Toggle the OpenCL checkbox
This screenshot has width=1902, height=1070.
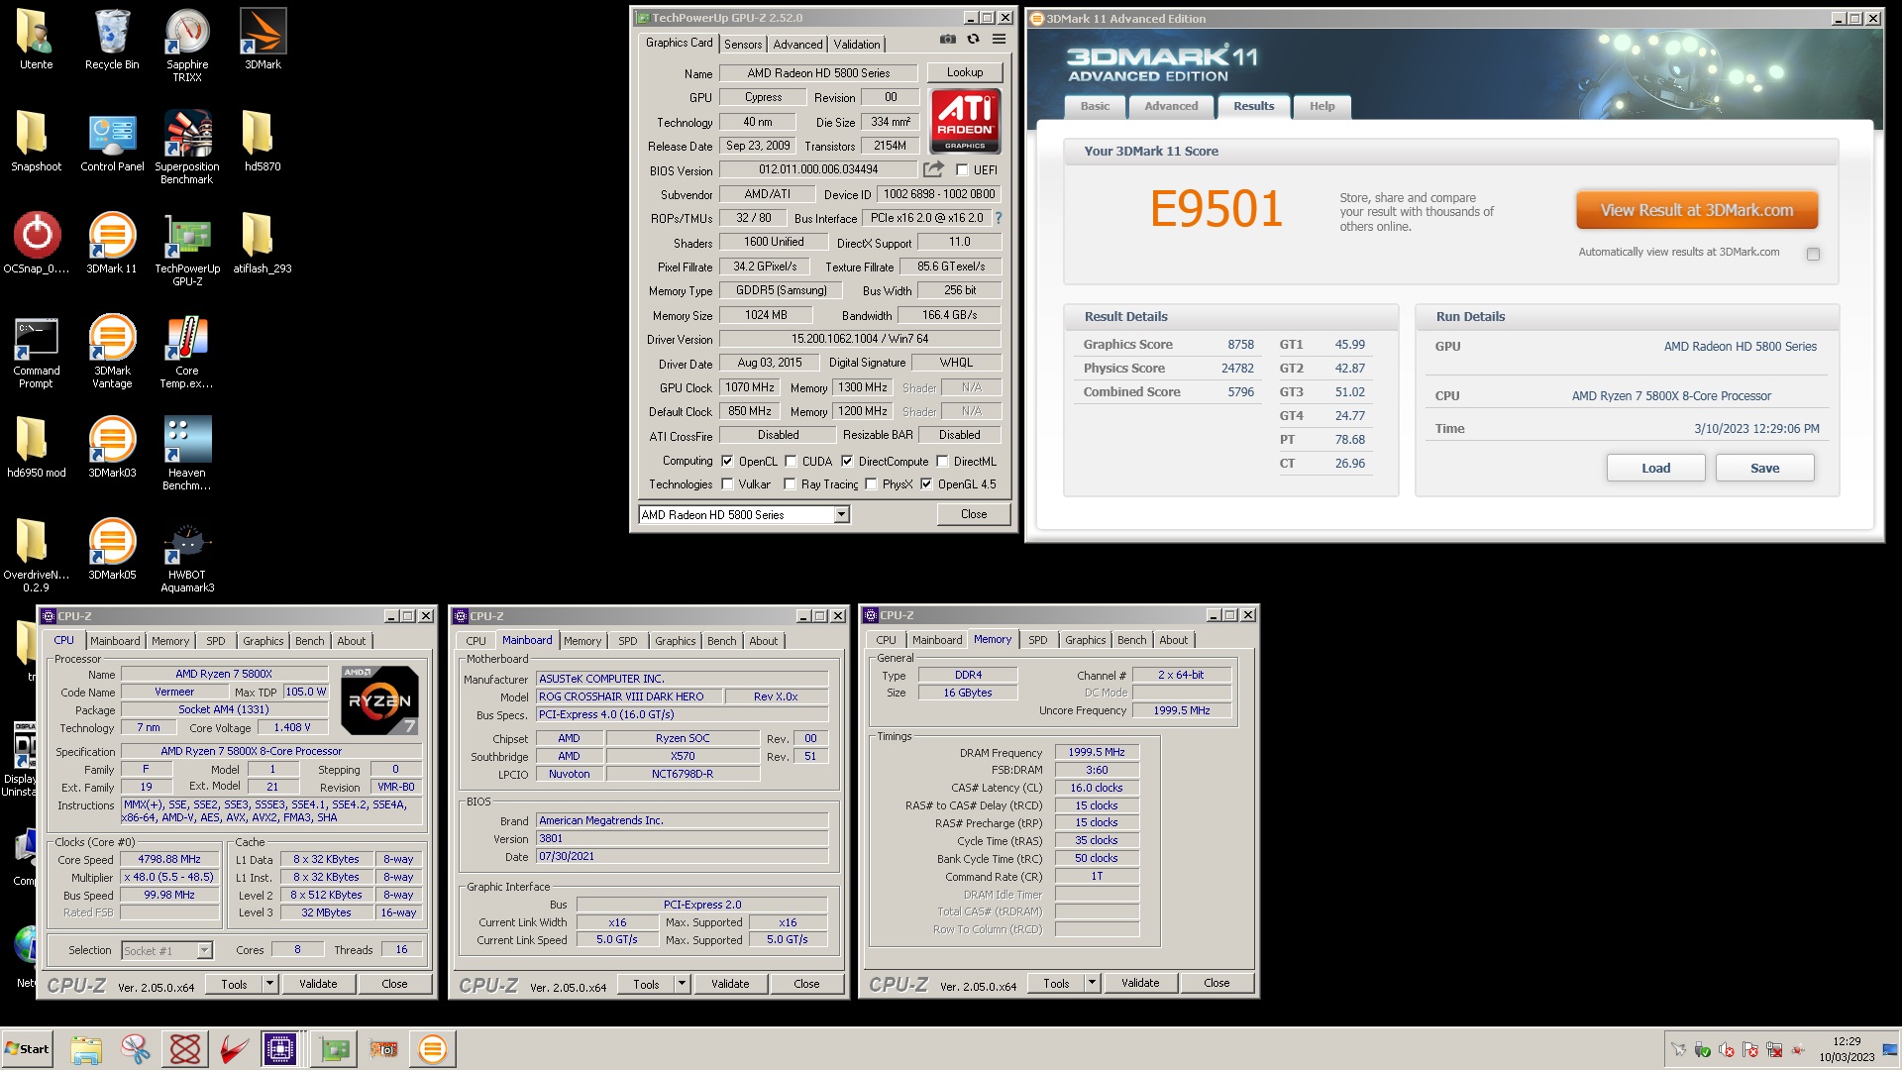point(727,461)
